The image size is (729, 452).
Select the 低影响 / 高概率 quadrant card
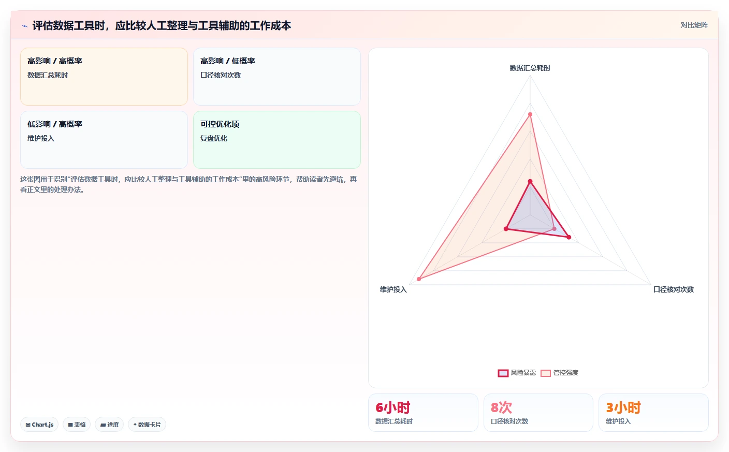click(104, 140)
